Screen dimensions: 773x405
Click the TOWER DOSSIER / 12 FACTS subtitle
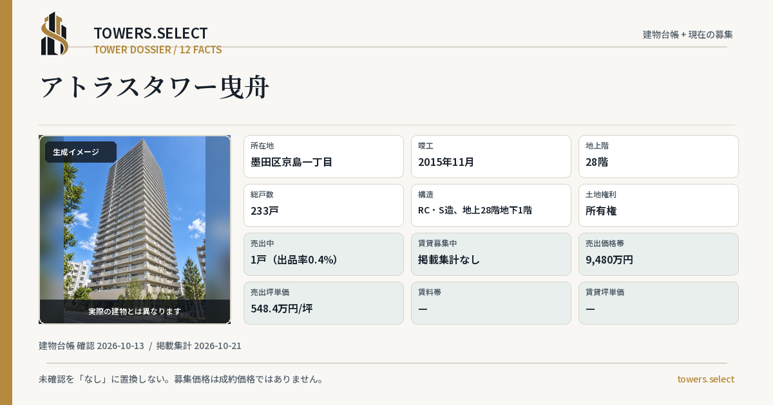click(x=158, y=50)
